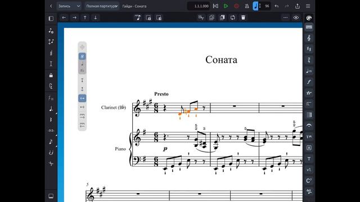The height and width of the screenshot is (202, 360).
Task: Toggle the Lock duration tool
Action: [x=51, y=75]
